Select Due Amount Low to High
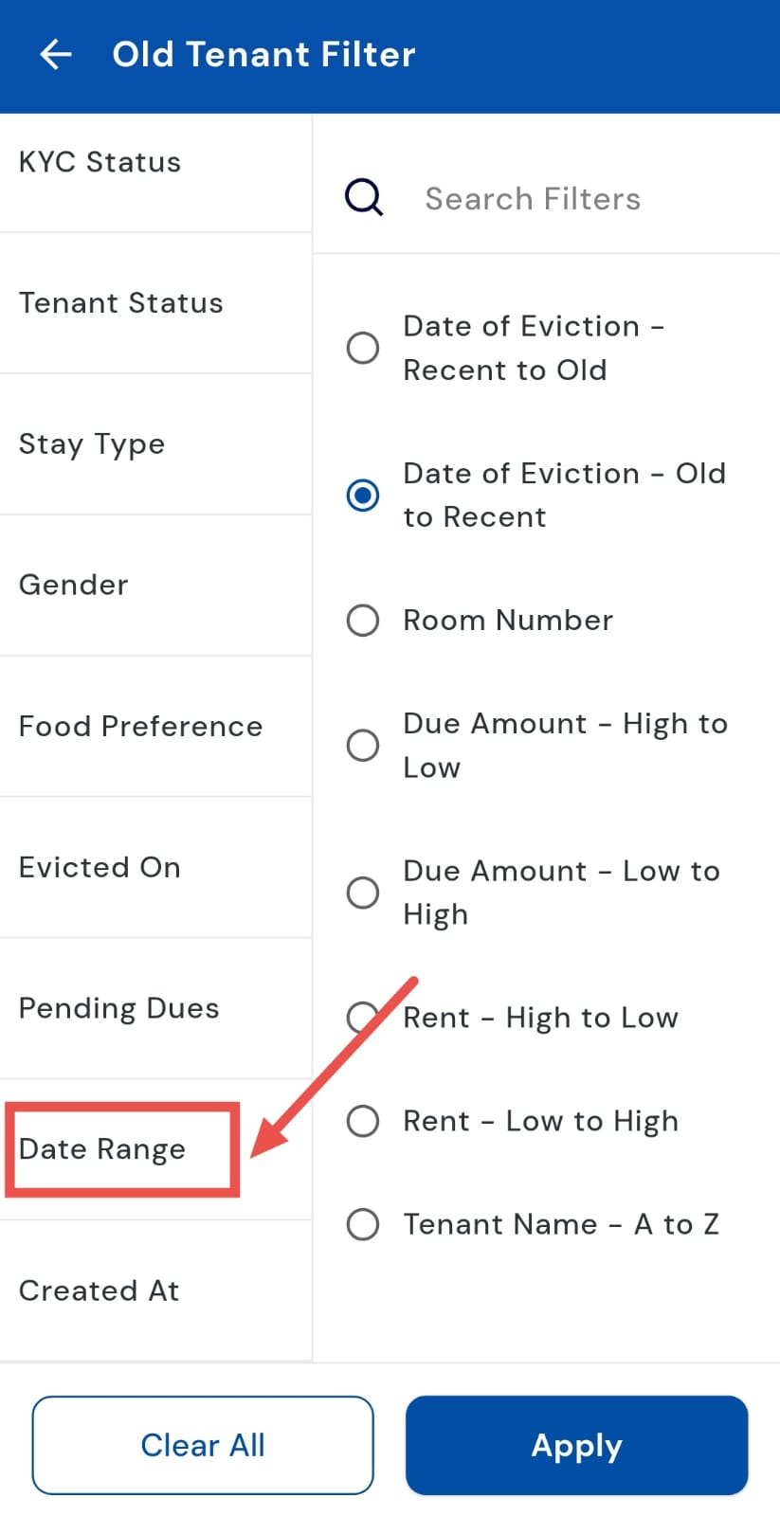The height and width of the screenshot is (1516, 780). (363, 892)
